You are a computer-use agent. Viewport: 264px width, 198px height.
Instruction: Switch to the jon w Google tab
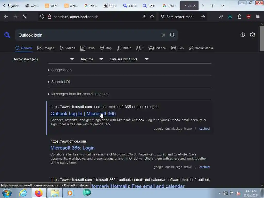91,6
